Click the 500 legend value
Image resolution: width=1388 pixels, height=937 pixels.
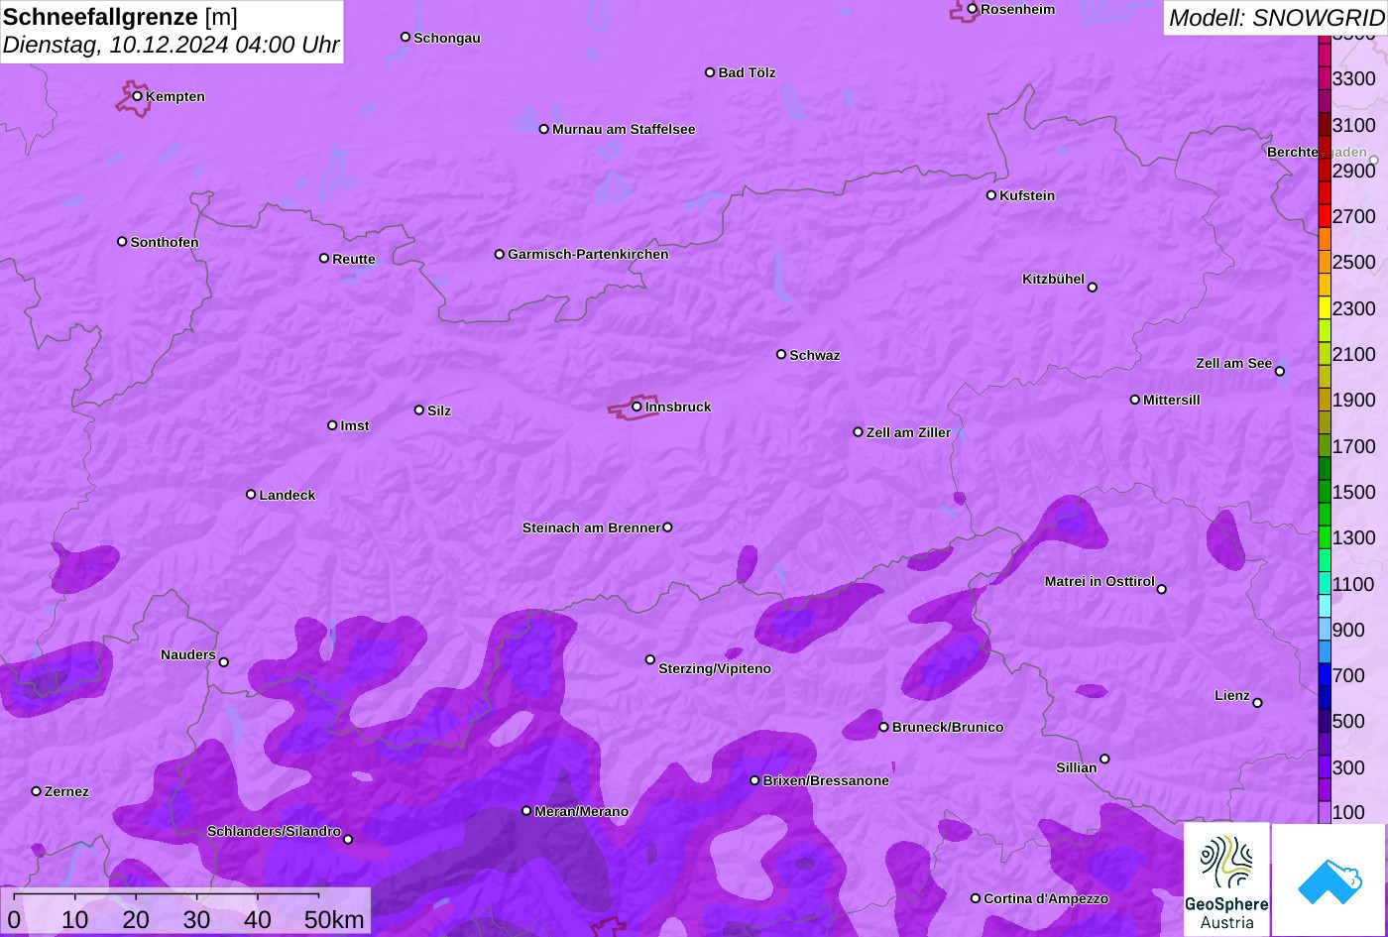(1348, 721)
